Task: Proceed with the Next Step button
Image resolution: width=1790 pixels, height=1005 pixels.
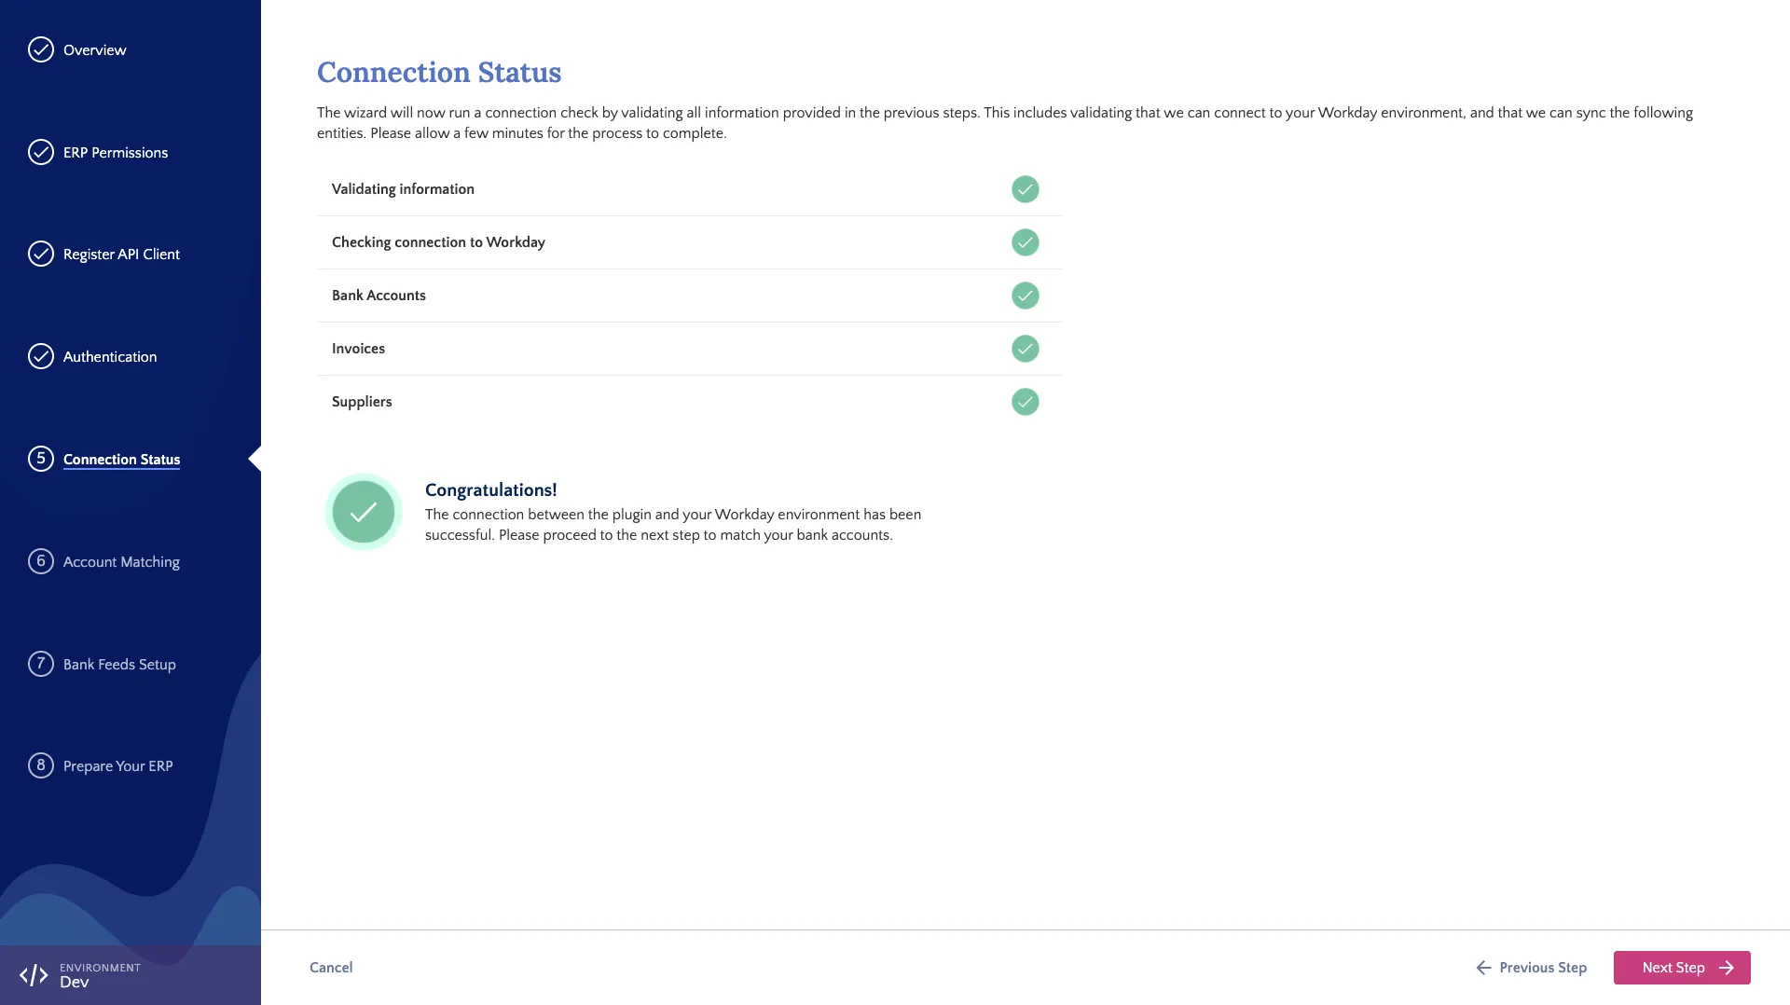Action: coord(1682,968)
